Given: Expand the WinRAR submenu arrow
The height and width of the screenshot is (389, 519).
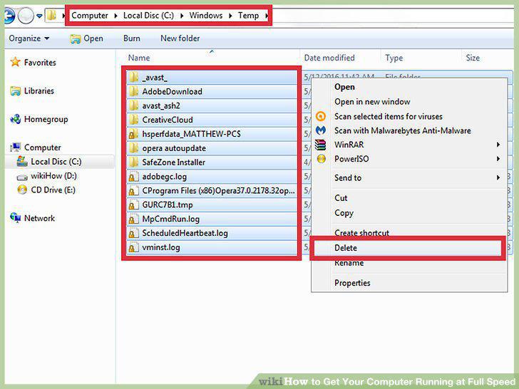Looking at the screenshot, I should (x=498, y=145).
